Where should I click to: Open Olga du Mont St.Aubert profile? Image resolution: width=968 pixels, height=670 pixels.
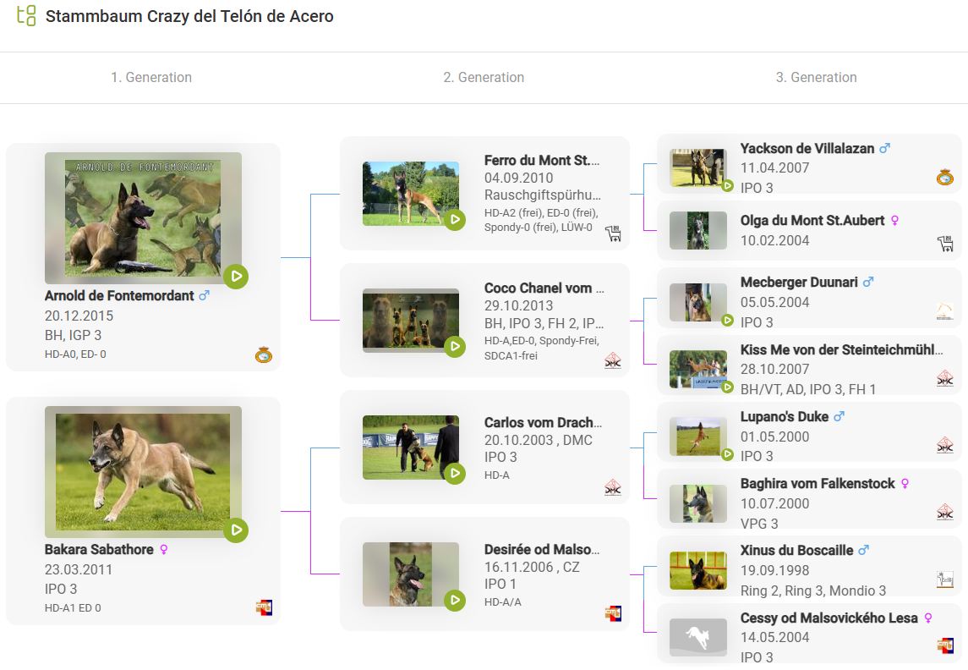pyautogui.click(x=812, y=221)
